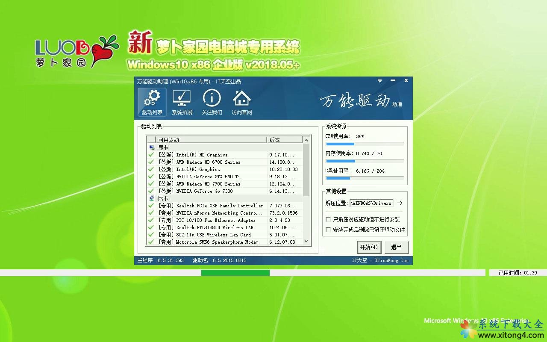
Task: Toggle check beside Intel(R) HD Graphics driver
Action: point(151,154)
